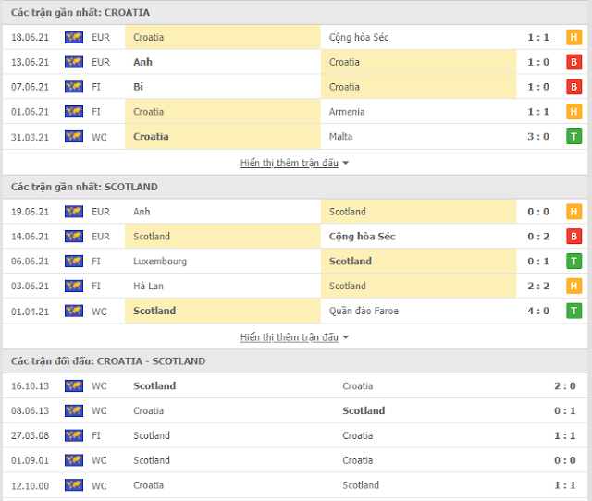The width and height of the screenshot is (592, 501).
Task: Click the green T badge on Croatia vs Malta
Action: 573,137
